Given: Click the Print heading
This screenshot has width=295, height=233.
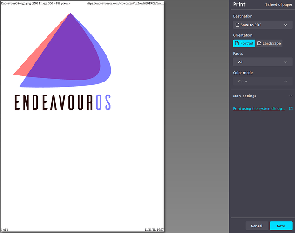Looking at the screenshot, I should tap(239, 4).
